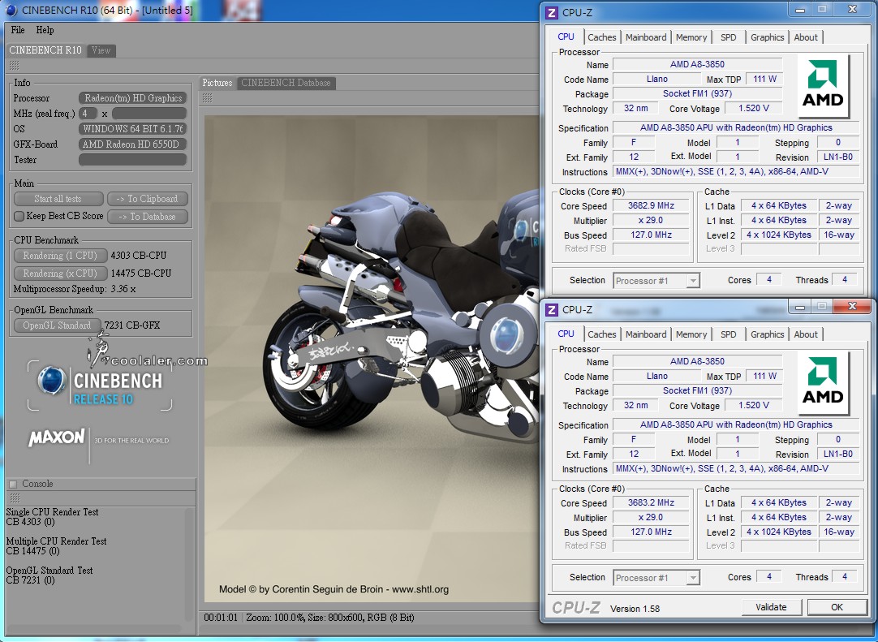Click the "OpenGL Standard Test" console line
878x642 pixels.
point(49,571)
